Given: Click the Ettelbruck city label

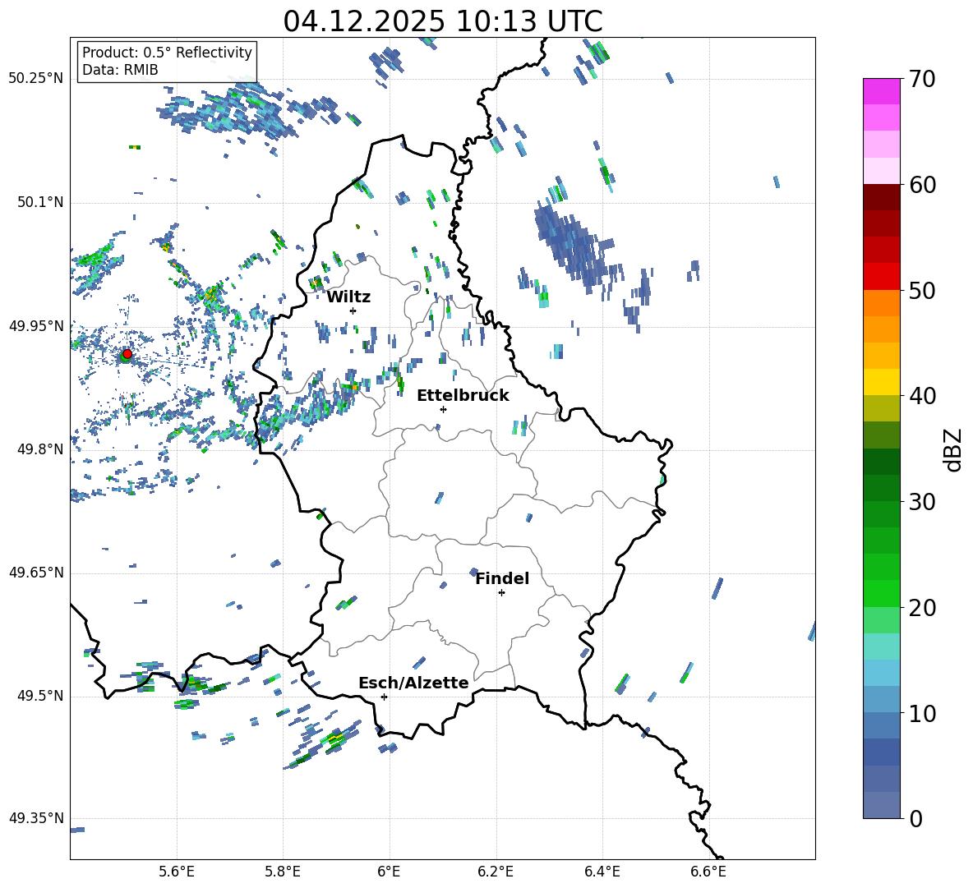Looking at the screenshot, I should [463, 395].
